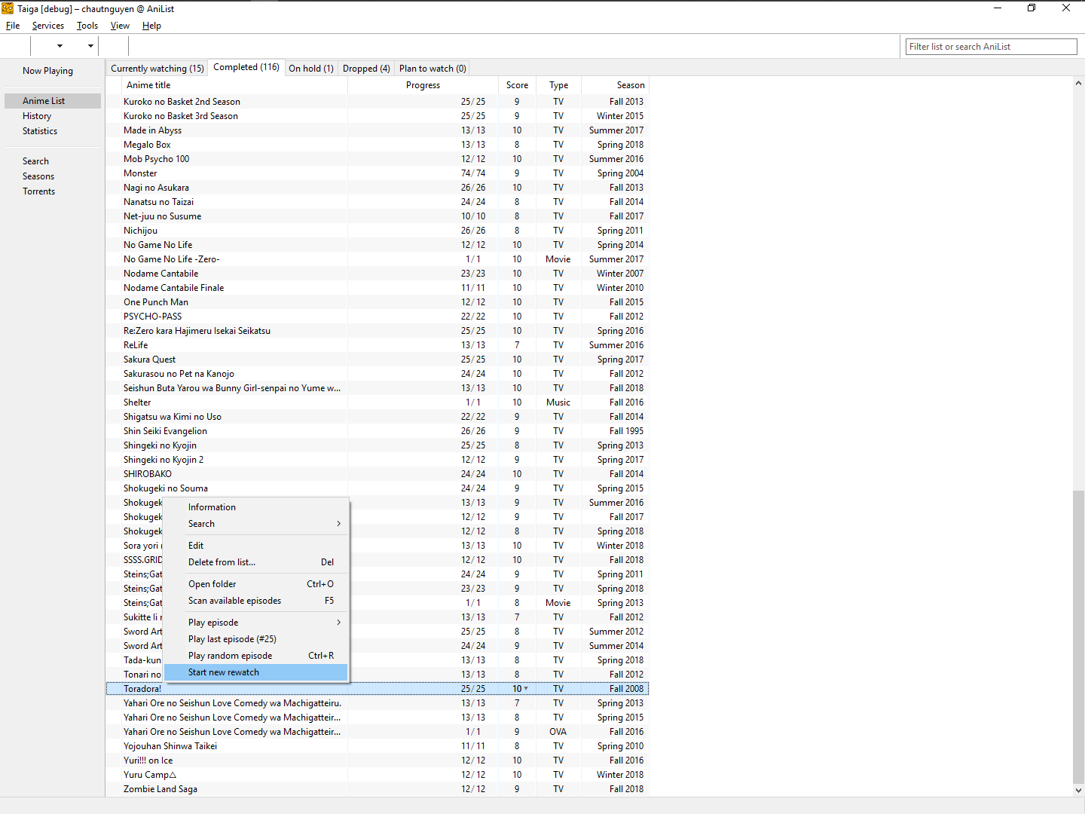Select the Sakura Quest row
This screenshot has width=1085, height=814.
(x=377, y=360)
